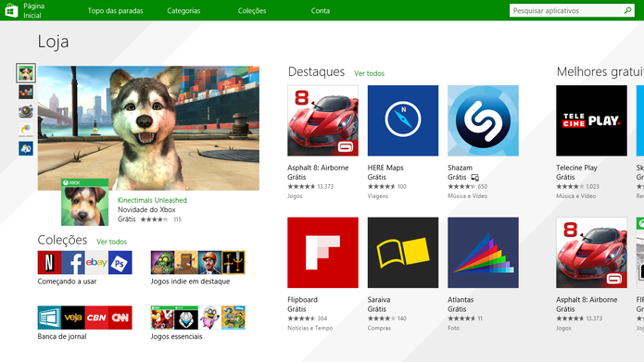
Task: Open the Minion icon in Jogos essenciais
Action: tap(209, 318)
